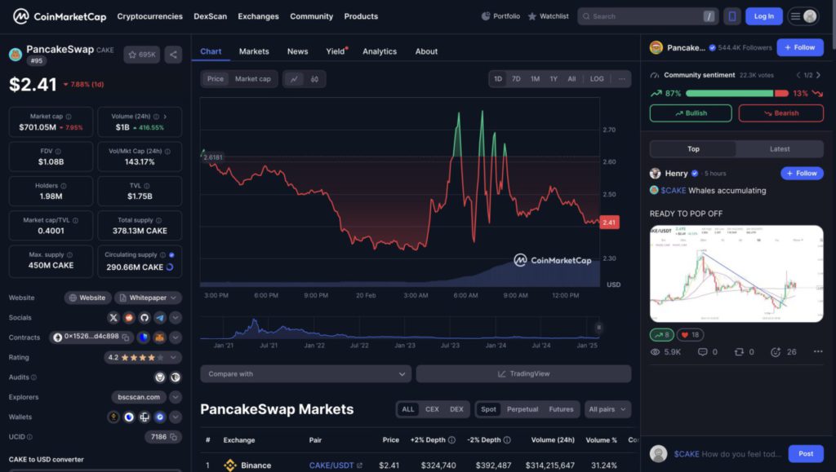Vote Bullish on community sentiment
Screen dimensions: 836x472
point(690,113)
